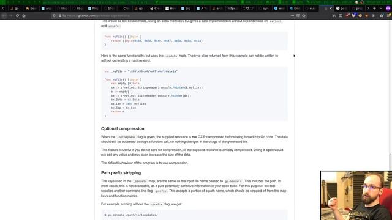Expand the list-all-tabs dropdown
Viewport: 392px width, 220px height.
point(381,8)
